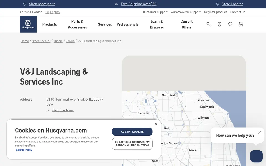This screenshot has width=266, height=166.
Task: Click Shop spare parts link
Action: point(42,4)
